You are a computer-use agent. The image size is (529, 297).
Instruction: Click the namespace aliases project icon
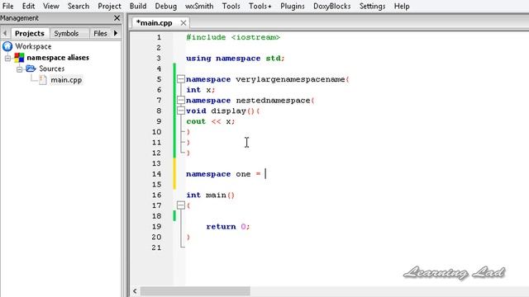19,58
